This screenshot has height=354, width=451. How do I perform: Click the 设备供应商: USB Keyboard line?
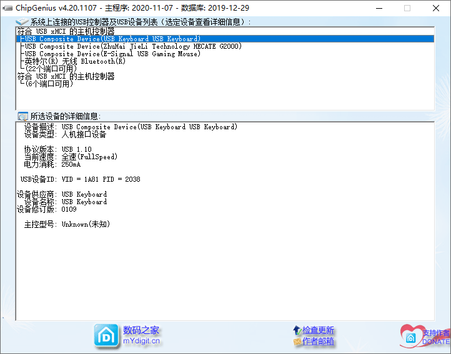coord(62,194)
